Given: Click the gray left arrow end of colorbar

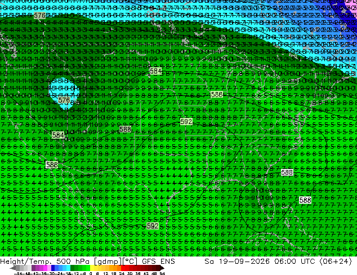Looking at the screenshot, I should pyautogui.click(x=13, y=268).
